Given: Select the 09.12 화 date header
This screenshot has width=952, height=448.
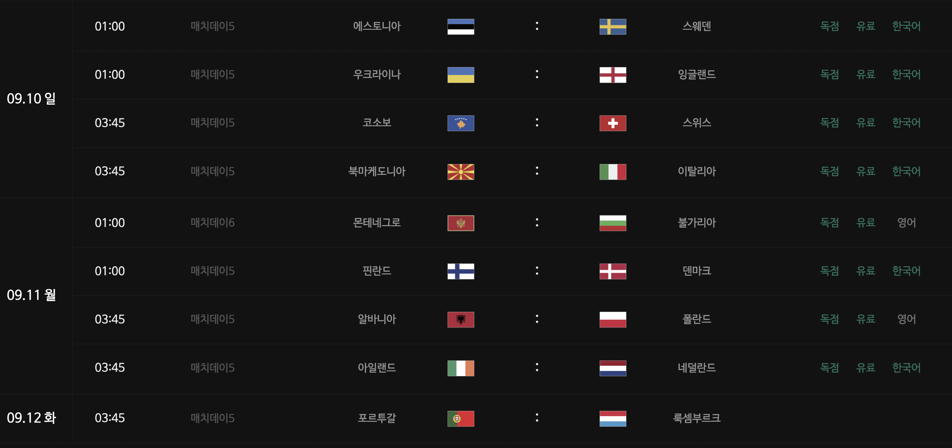Looking at the screenshot, I should [31, 418].
